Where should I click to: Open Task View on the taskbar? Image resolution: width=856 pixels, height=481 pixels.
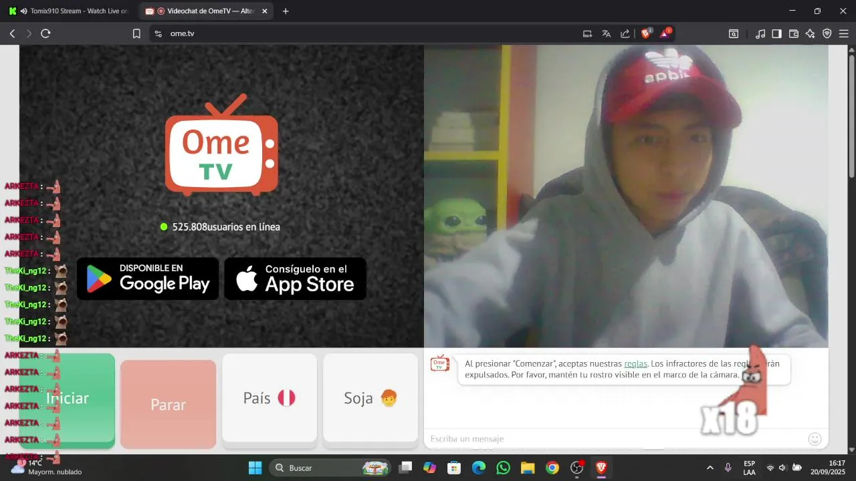click(x=406, y=468)
